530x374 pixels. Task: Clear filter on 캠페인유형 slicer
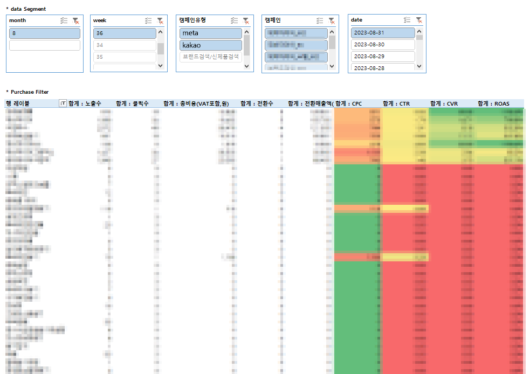pos(246,20)
